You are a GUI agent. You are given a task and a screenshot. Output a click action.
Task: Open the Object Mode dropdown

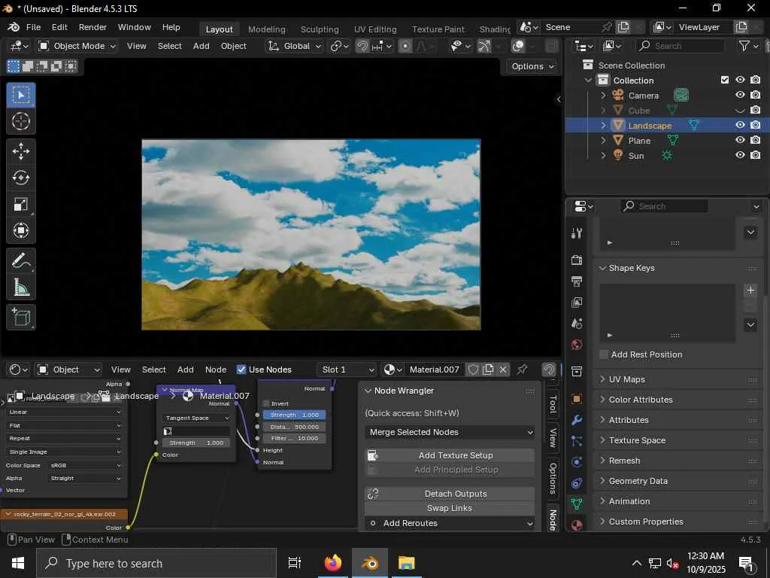tap(77, 46)
